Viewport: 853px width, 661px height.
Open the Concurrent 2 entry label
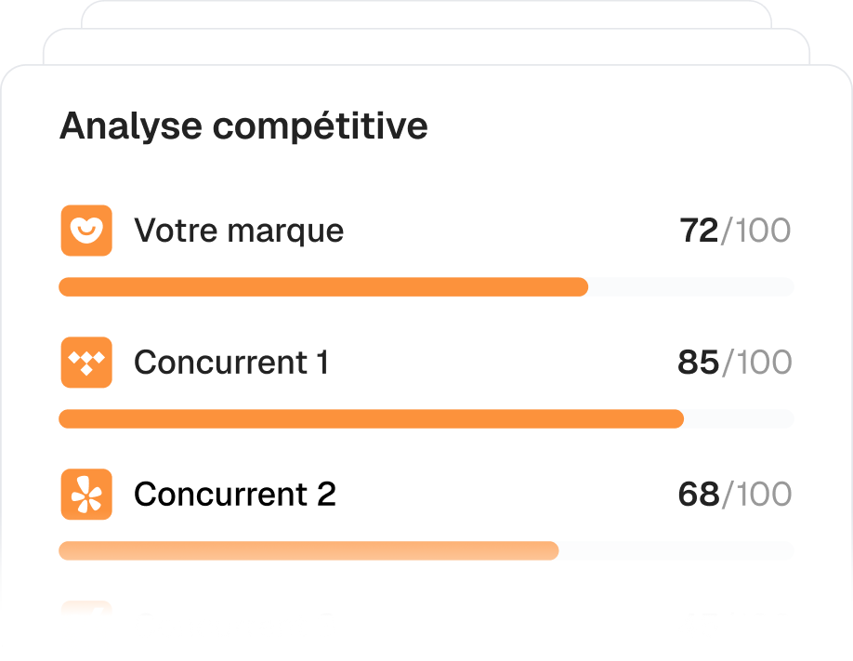pos(235,495)
